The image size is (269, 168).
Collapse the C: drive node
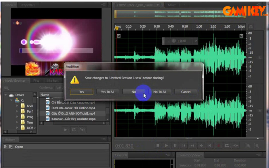pos(11,100)
